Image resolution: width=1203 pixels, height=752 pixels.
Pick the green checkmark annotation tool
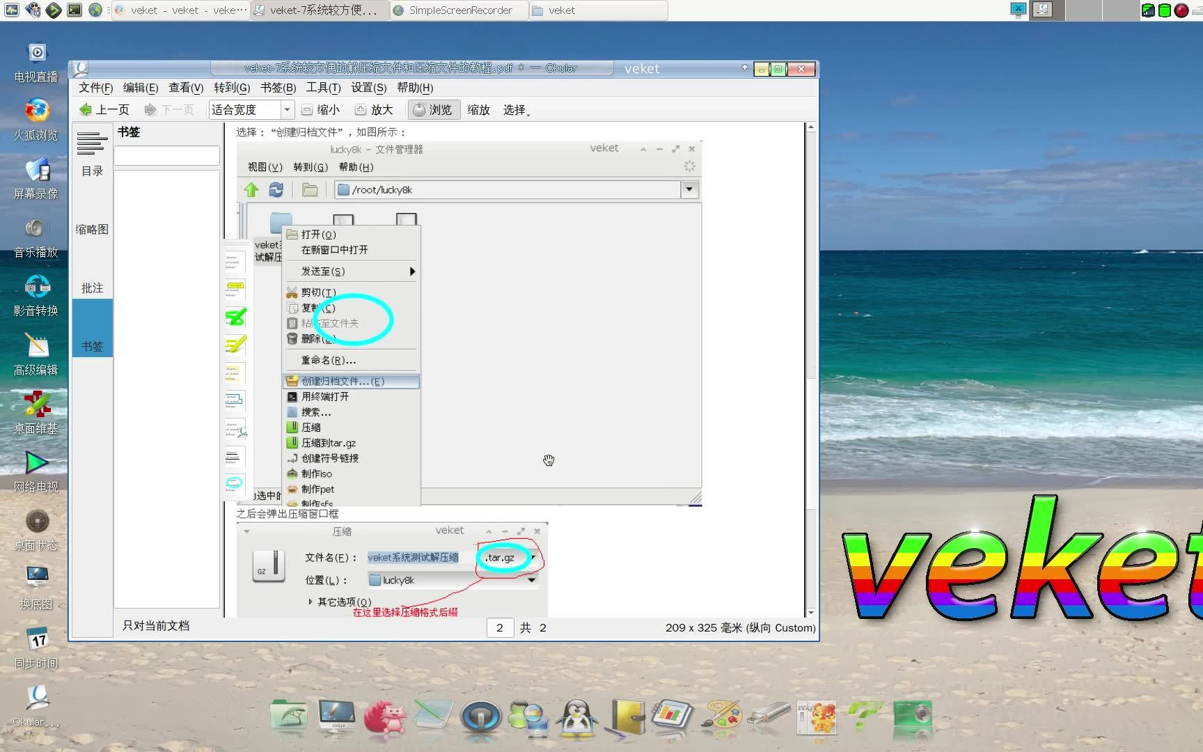[x=235, y=318]
